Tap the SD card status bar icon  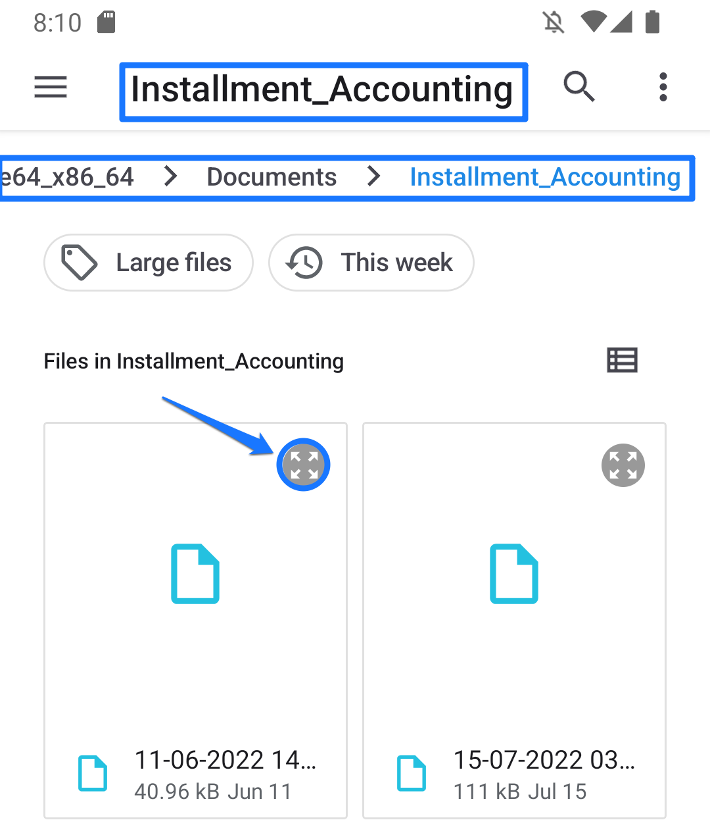[106, 22]
